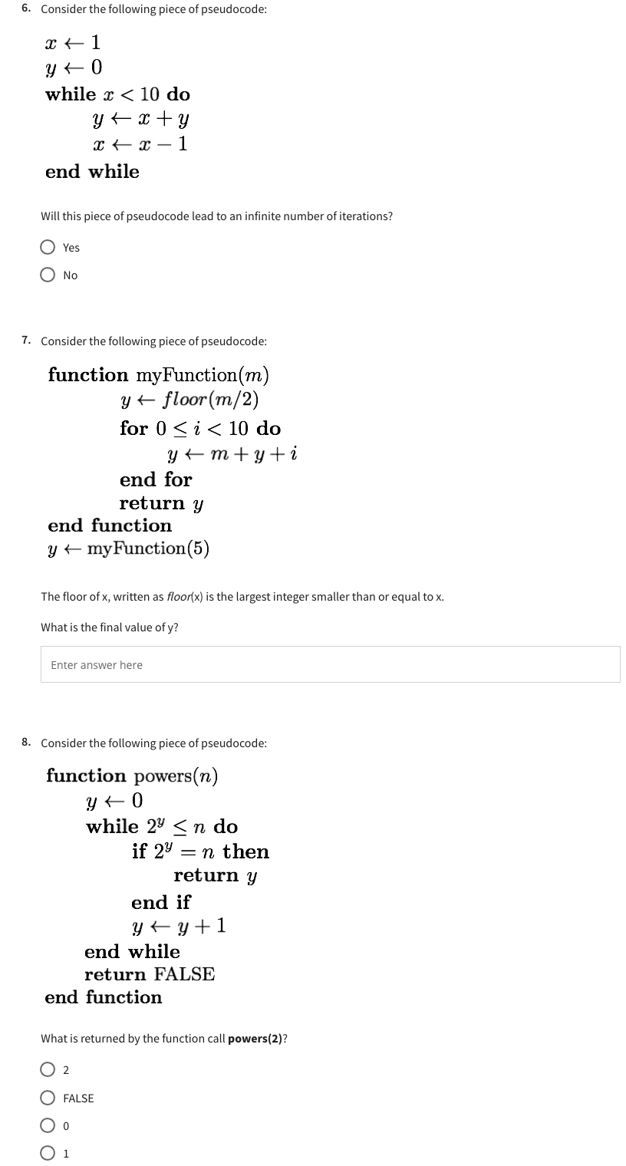Screen dimensions: 626x1166
Task: Choose answer 2 for the powers(2) question
Action: pyautogui.click(x=48, y=1069)
